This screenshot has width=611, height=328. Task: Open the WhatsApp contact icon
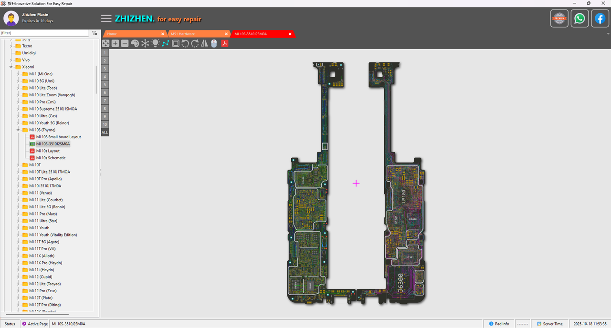(x=579, y=19)
